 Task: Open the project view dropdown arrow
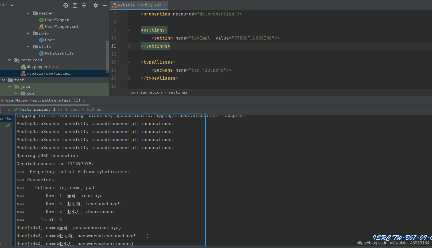click(x=12, y=5)
